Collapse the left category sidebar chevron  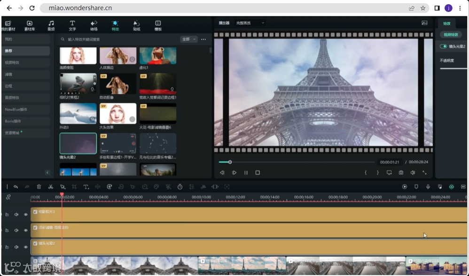pos(47,172)
